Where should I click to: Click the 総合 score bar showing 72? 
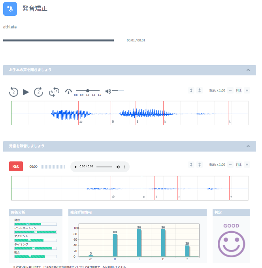(36, 257)
